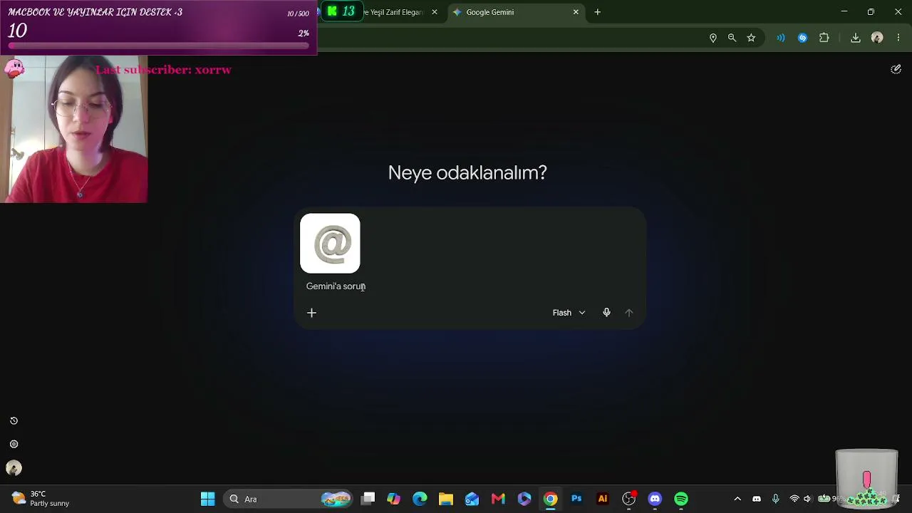Viewport: 912px width, 513px height.
Task: Click the send arrow button
Action: [x=628, y=313]
